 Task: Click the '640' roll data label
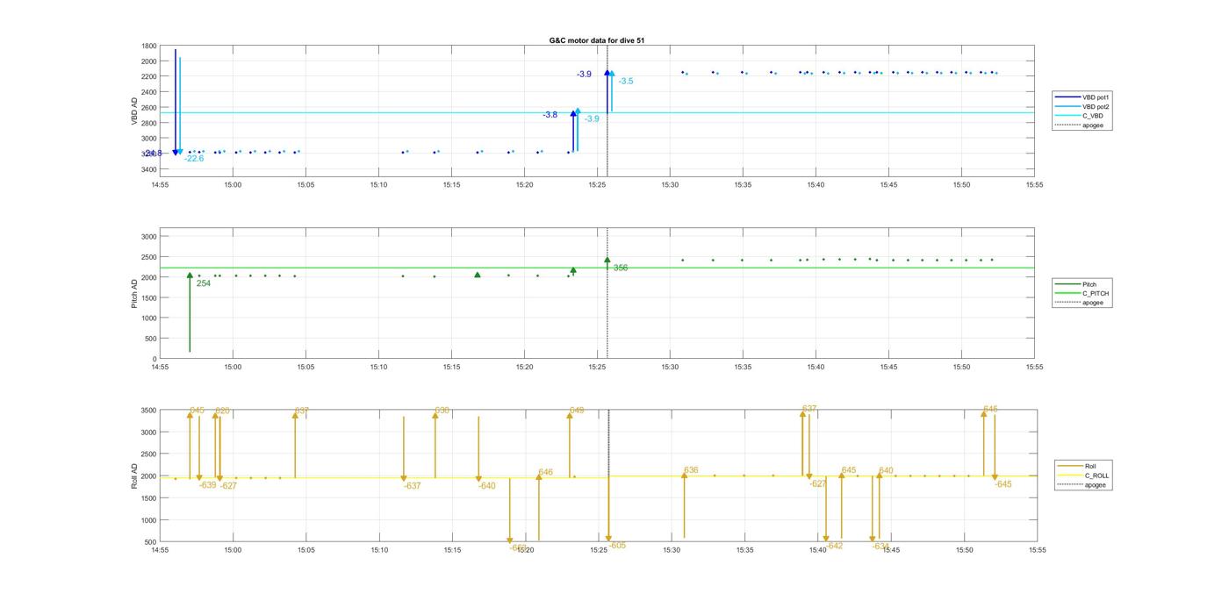(886, 471)
